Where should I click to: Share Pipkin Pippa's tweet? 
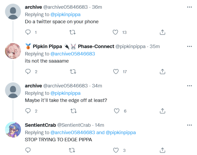[162, 71]
